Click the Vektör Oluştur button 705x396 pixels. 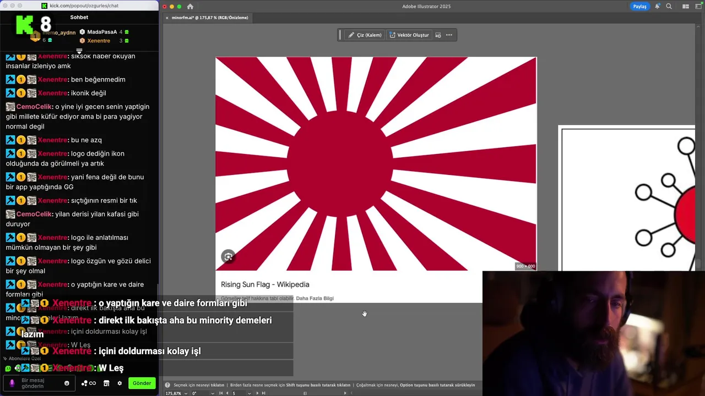pos(409,35)
